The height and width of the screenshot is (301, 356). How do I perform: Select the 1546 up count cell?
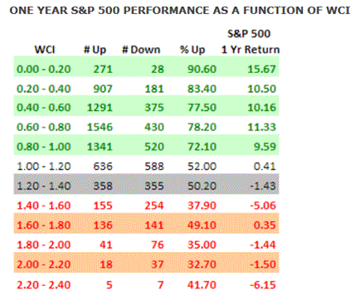pyautogui.click(x=100, y=127)
